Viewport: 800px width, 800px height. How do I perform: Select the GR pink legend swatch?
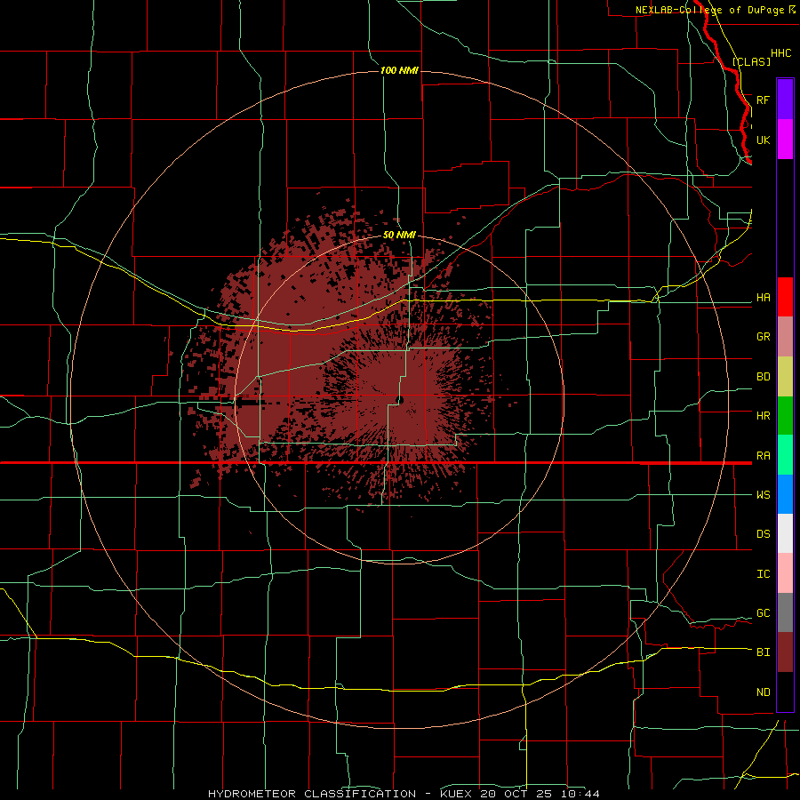(785, 337)
